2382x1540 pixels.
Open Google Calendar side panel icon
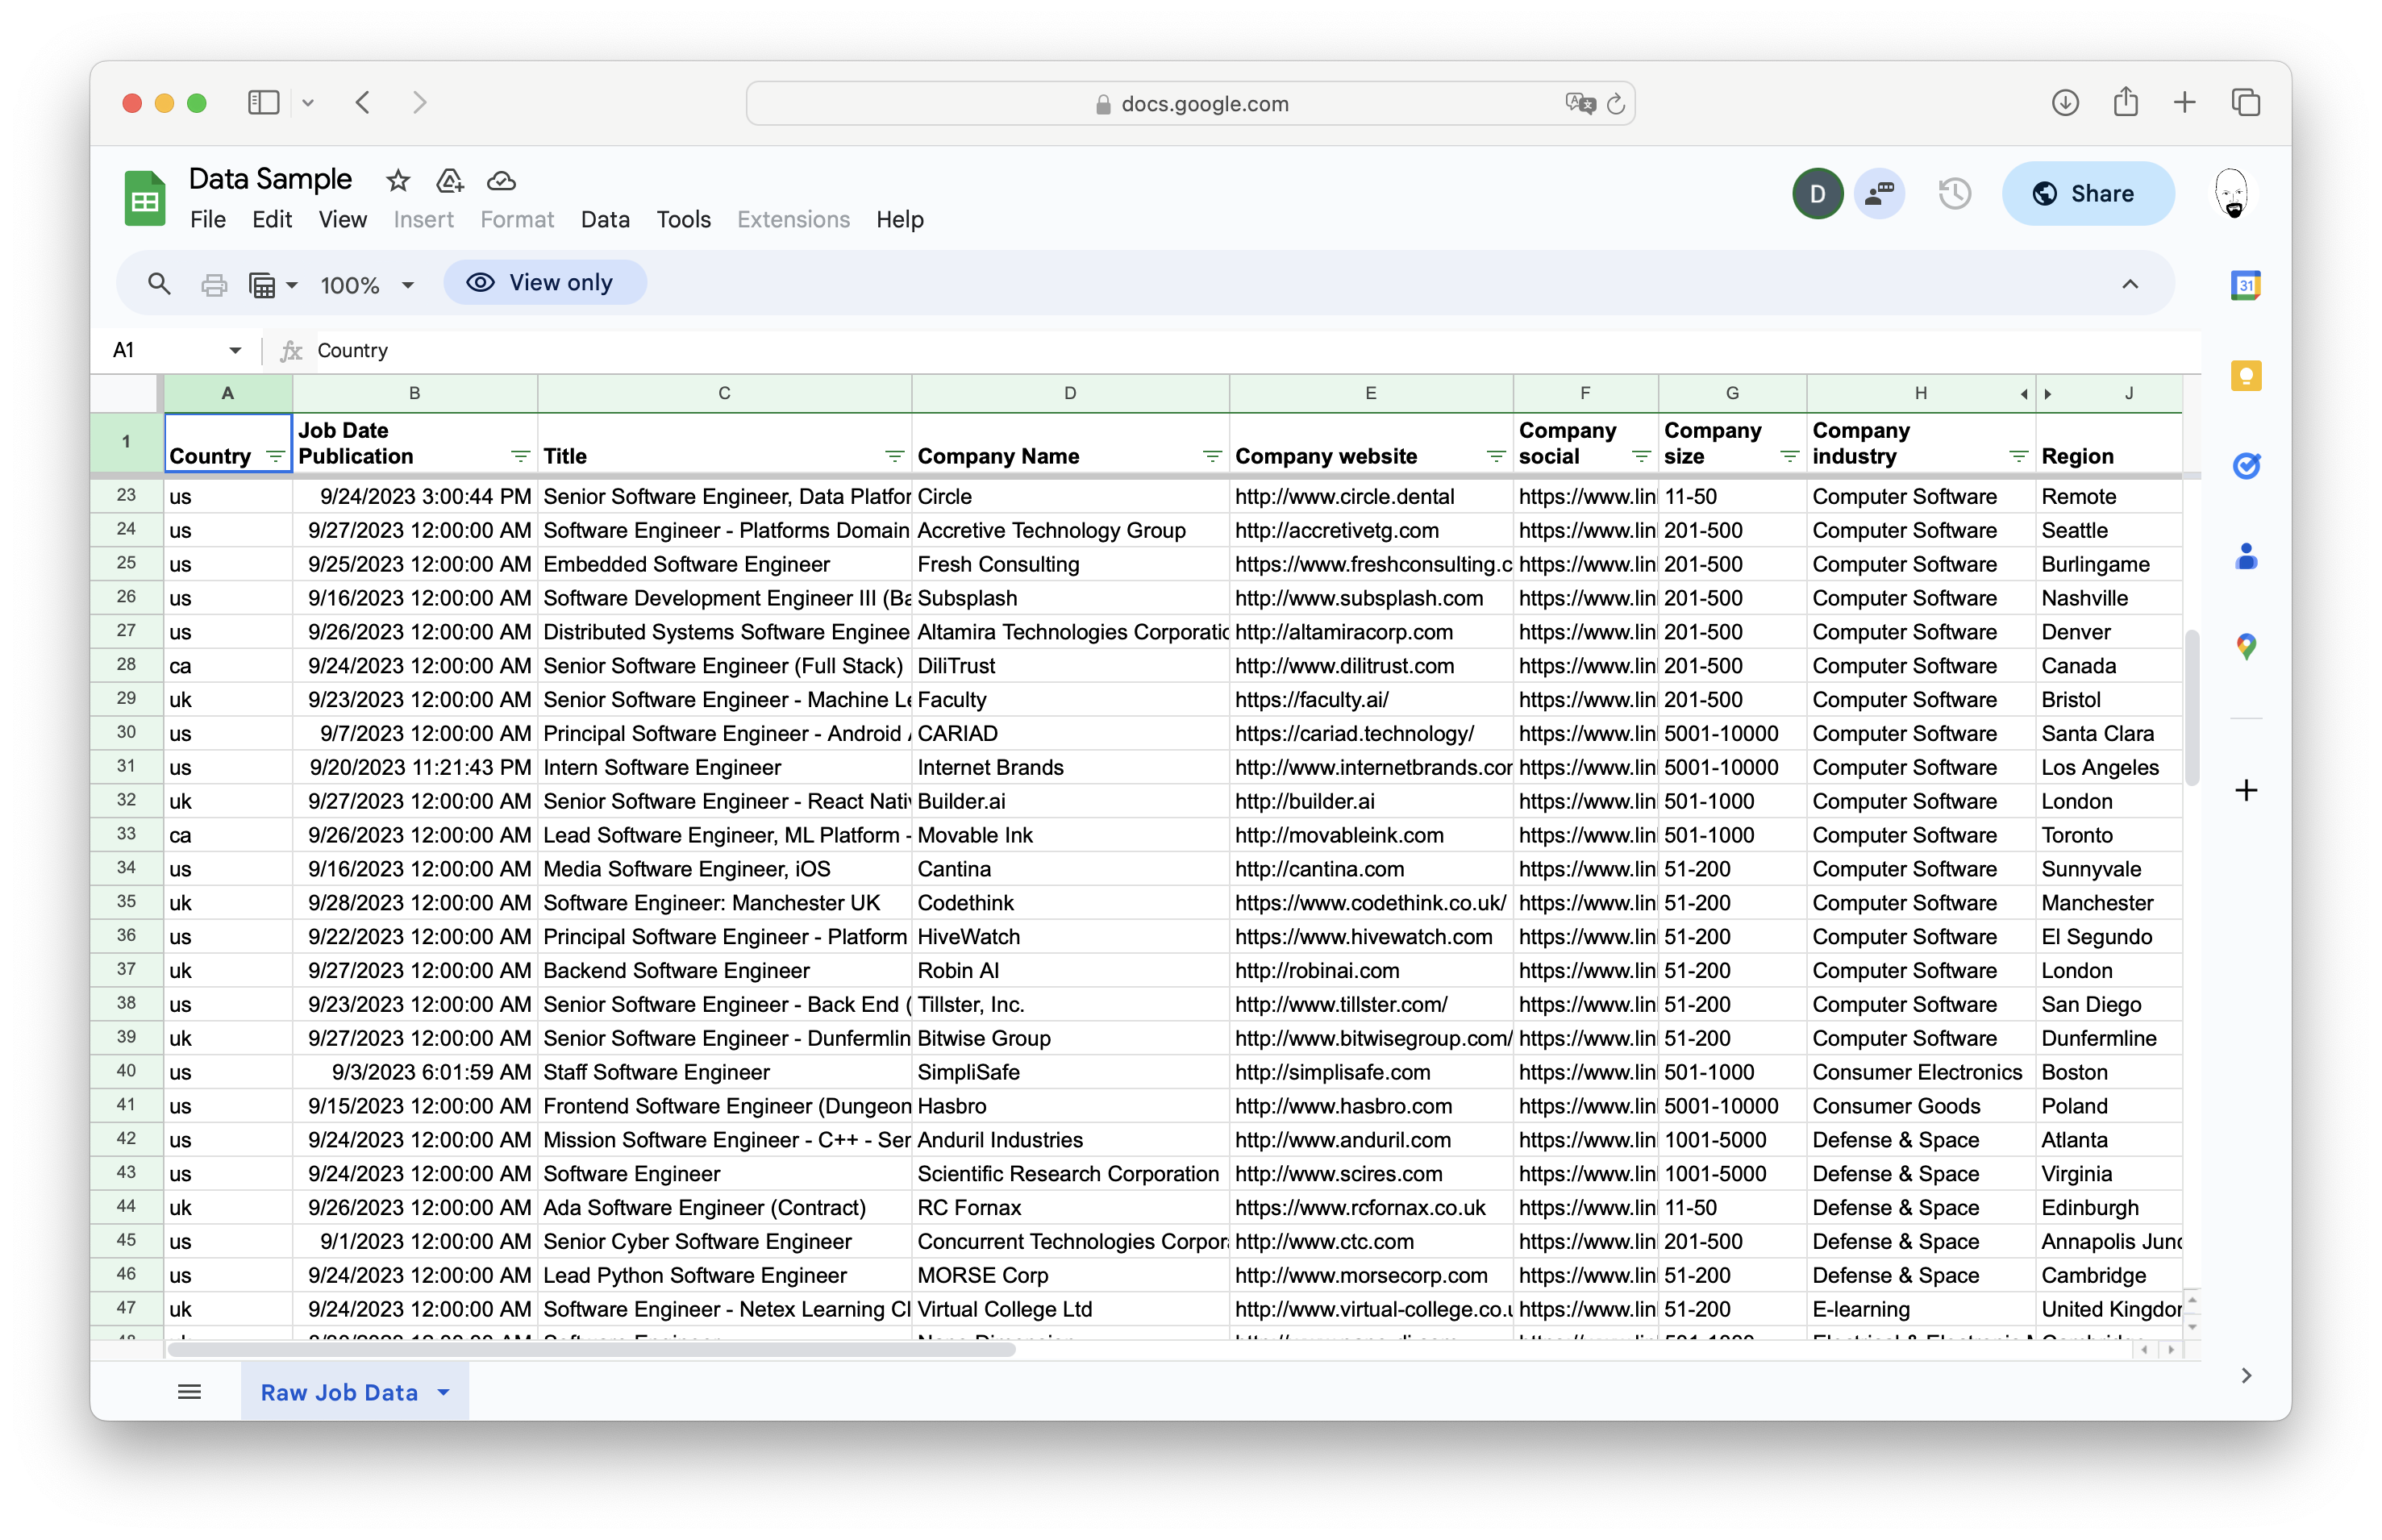point(2245,286)
